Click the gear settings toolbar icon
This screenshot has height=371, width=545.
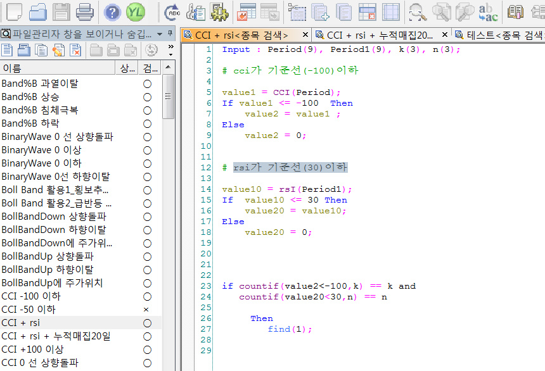pyautogui.click(x=218, y=11)
